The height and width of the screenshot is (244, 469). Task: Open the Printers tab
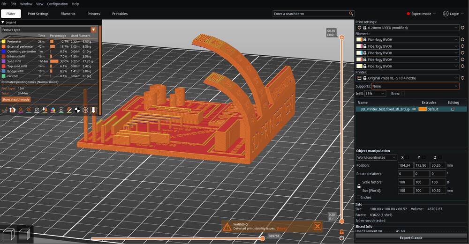point(94,14)
